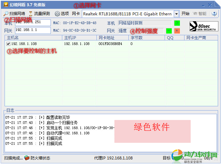Click the local IP address input field

33,23
